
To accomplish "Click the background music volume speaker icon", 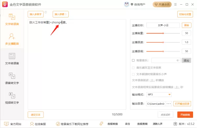I will [178, 60].
